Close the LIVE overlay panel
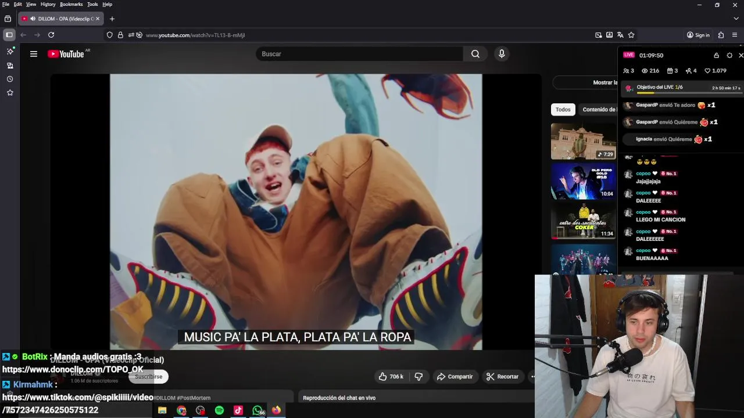This screenshot has height=418, width=744. (741, 55)
